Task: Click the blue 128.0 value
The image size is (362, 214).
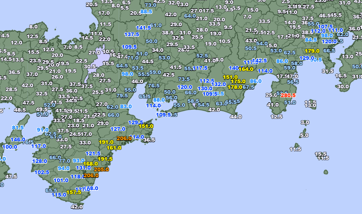Action: pyautogui.click(x=40, y=161)
